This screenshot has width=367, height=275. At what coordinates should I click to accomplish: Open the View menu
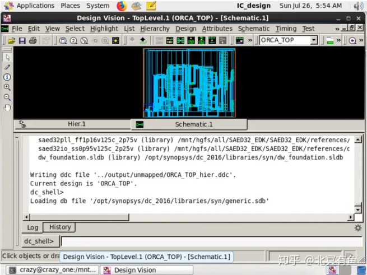pos(53,29)
